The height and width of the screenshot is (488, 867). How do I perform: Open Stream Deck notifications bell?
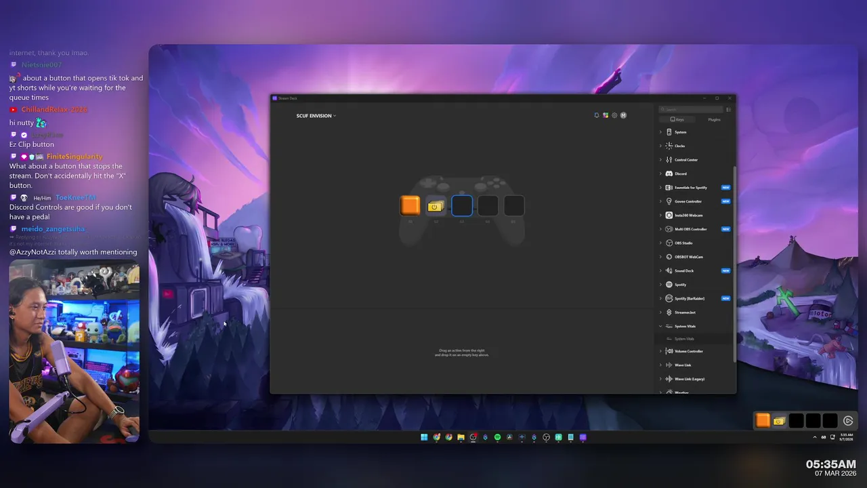[x=597, y=115]
